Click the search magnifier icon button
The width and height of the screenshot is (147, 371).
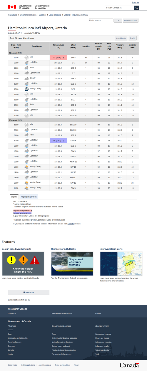coord(136,8)
